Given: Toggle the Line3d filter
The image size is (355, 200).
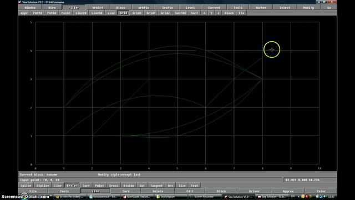Looking at the screenshot, I should tap(97, 13).
